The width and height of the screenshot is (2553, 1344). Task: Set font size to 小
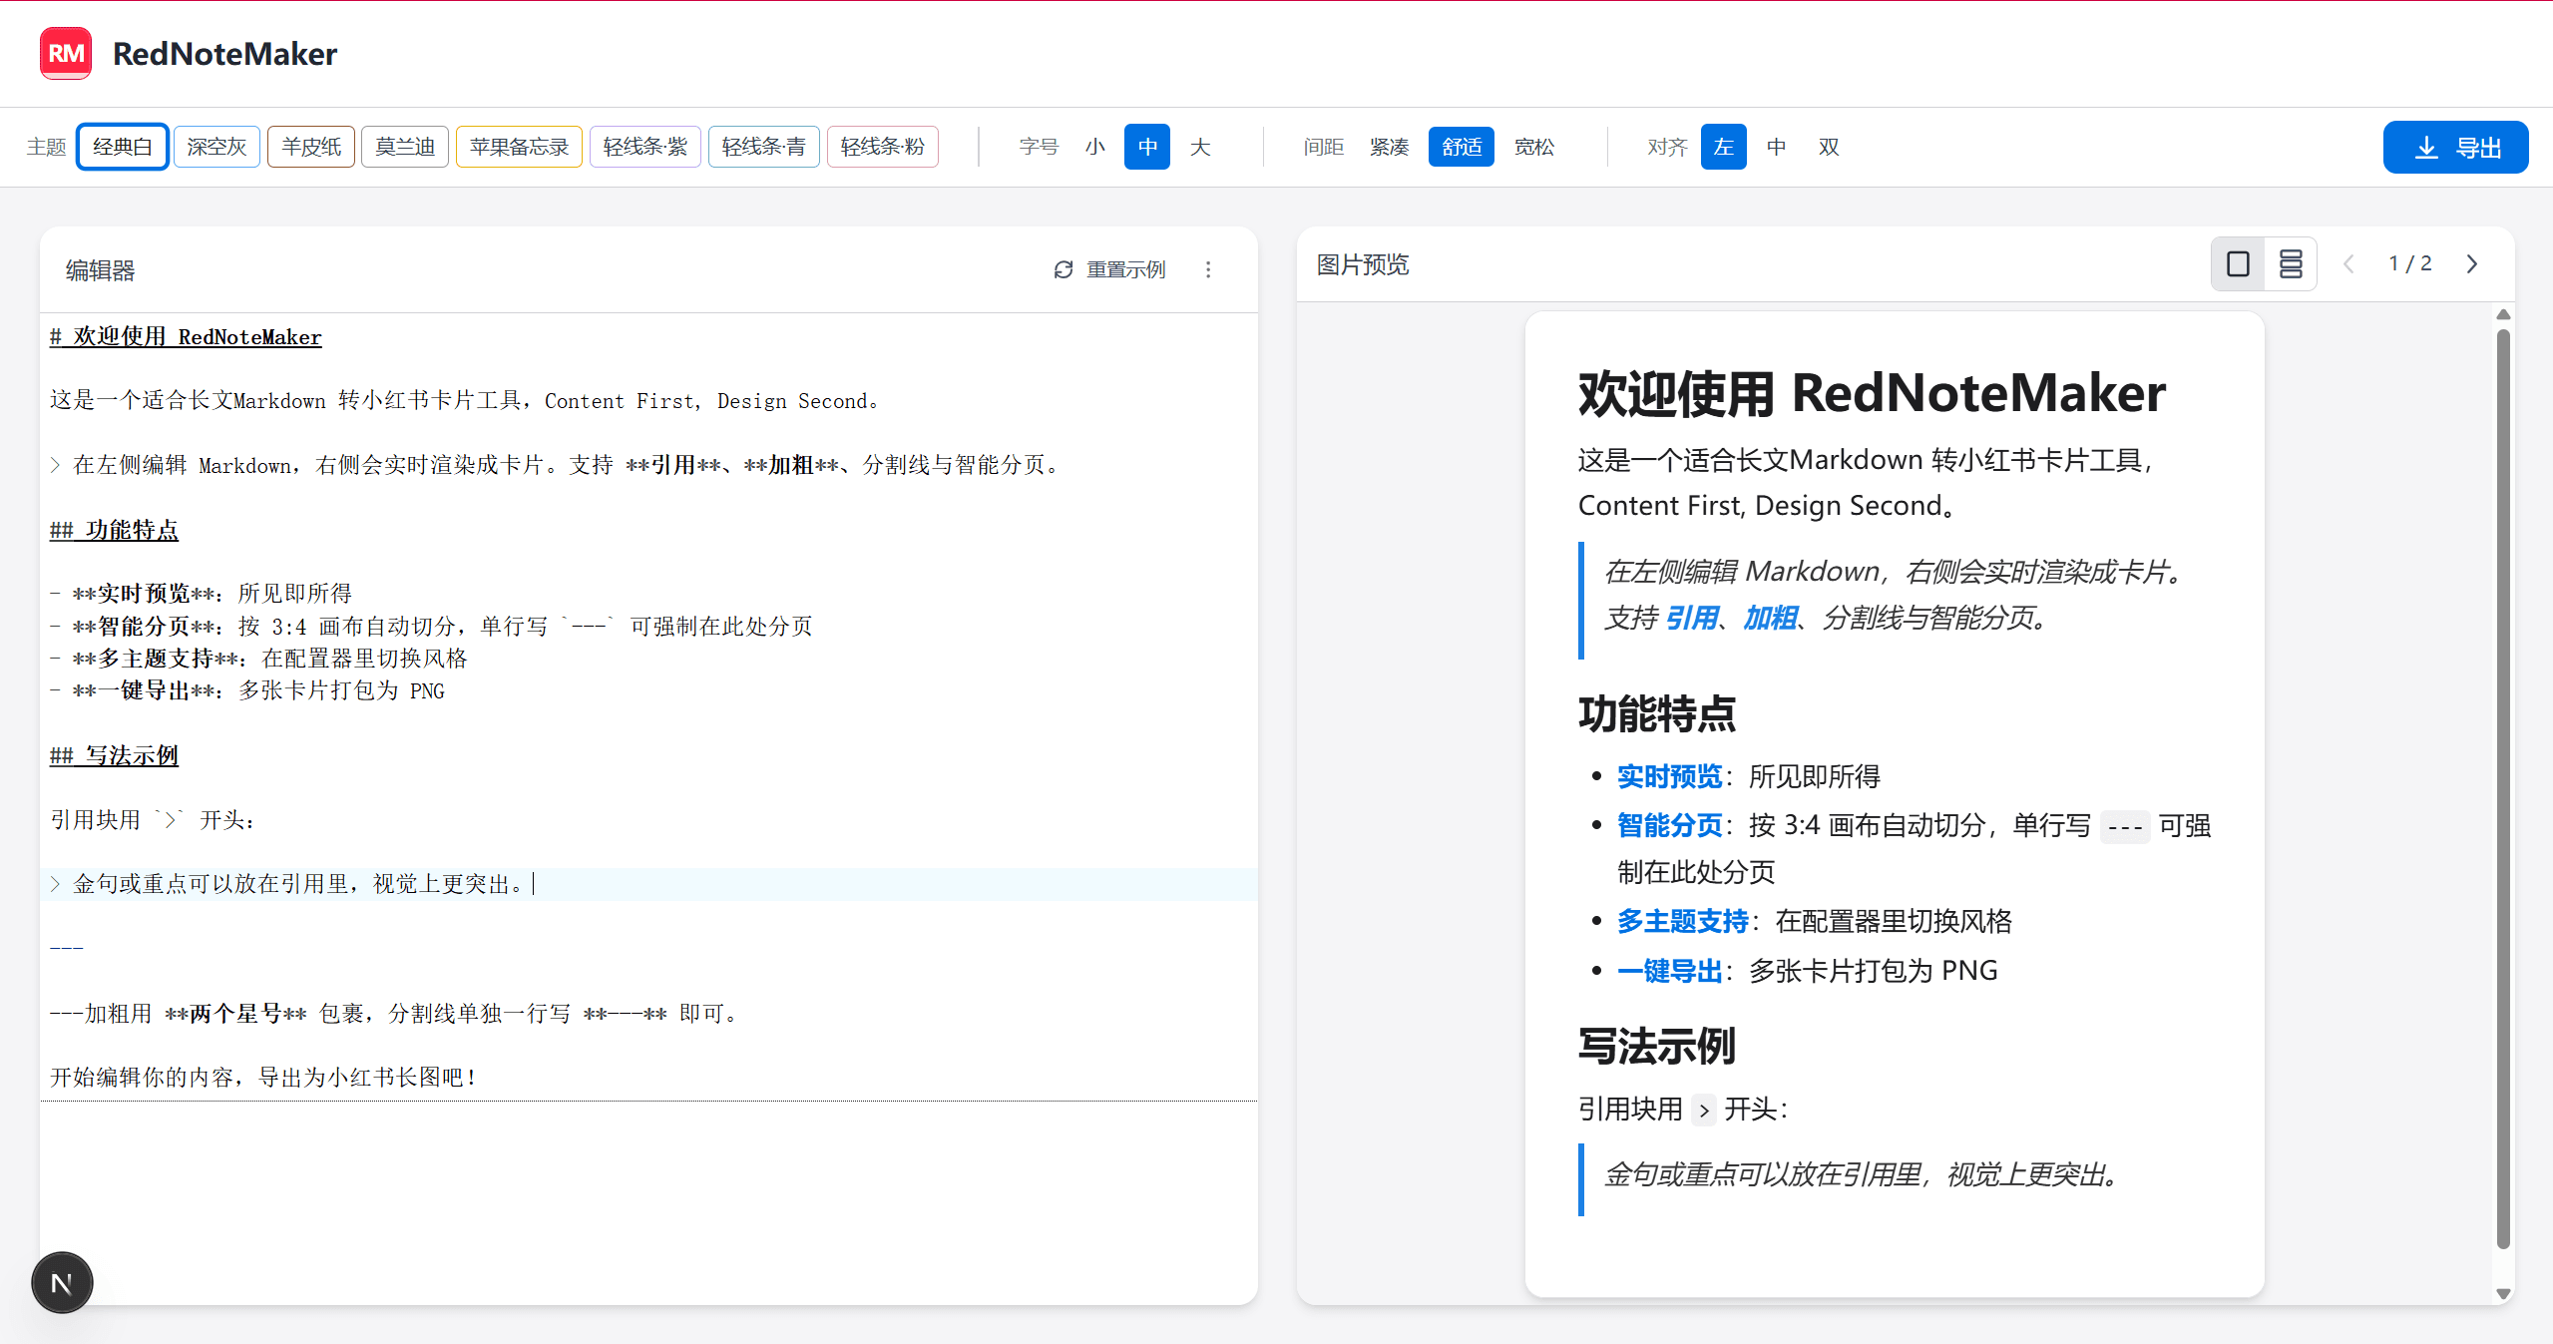click(x=1094, y=147)
